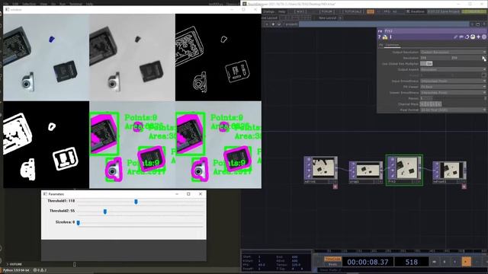The image size is (488, 274).
Task: Click bottom flag on selected fit2 node
Action: tap(393, 176)
